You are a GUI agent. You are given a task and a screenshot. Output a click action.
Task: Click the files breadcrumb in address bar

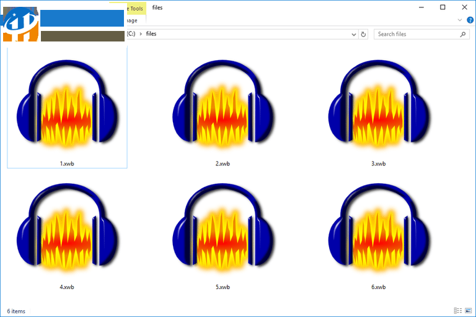point(151,34)
